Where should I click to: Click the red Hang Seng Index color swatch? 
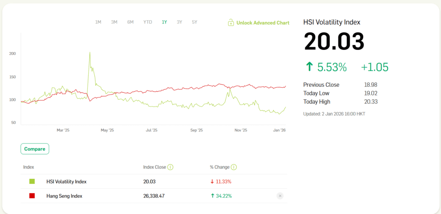coord(32,196)
